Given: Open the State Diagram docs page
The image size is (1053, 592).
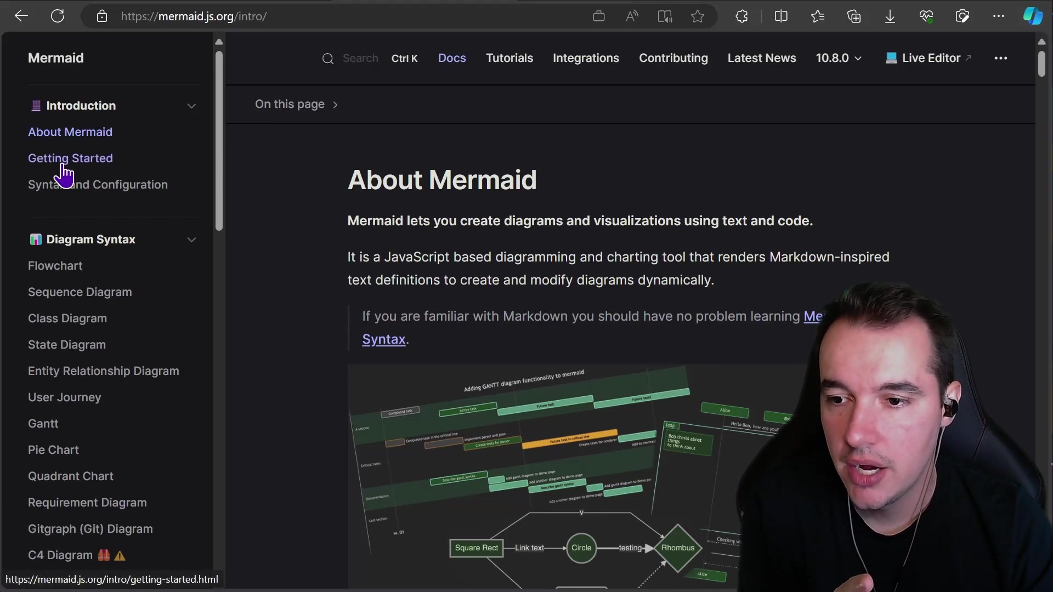Looking at the screenshot, I should tap(67, 345).
